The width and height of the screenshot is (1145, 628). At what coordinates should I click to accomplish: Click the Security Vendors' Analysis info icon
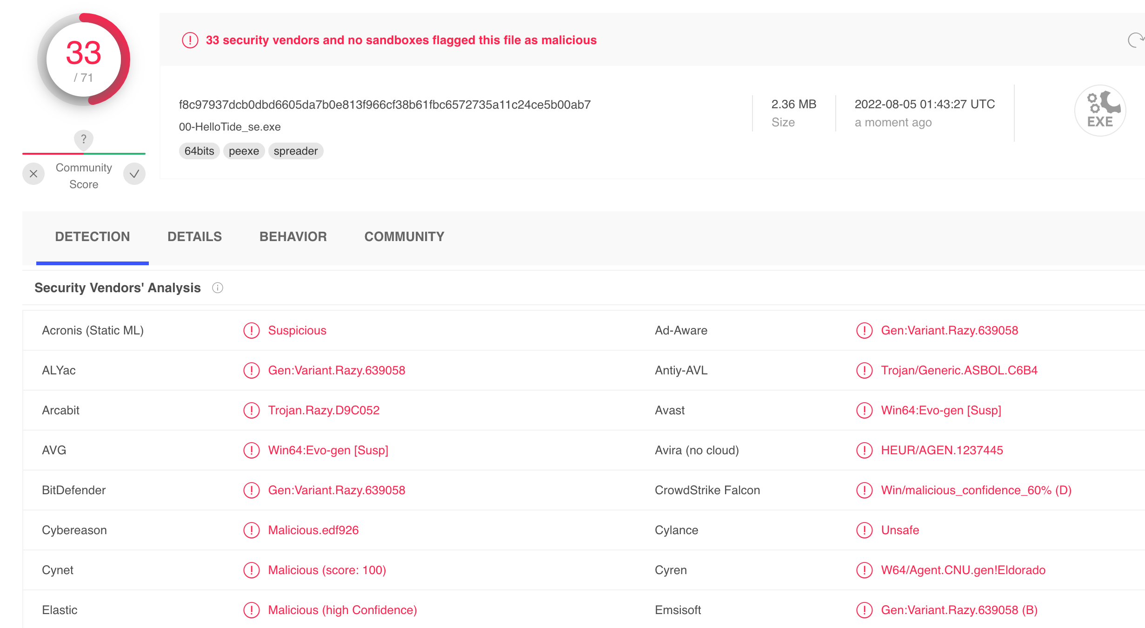pyautogui.click(x=218, y=288)
